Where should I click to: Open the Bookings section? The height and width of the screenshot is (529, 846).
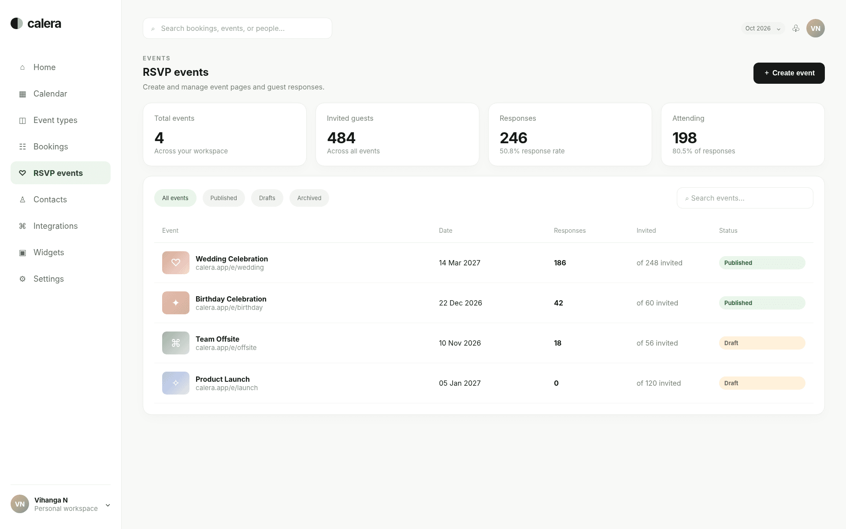click(60, 147)
